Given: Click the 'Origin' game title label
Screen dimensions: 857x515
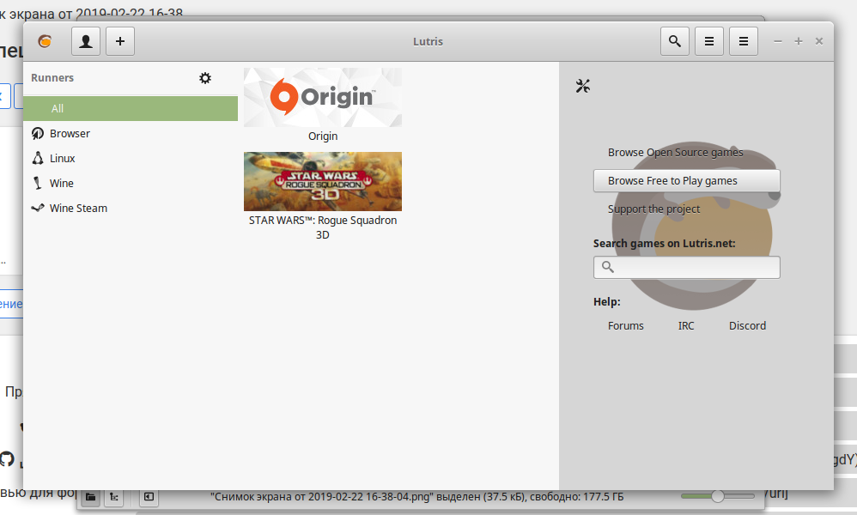Looking at the screenshot, I should (323, 136).
